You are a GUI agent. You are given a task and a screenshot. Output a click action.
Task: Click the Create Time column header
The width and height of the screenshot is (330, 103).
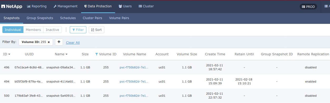(x=215, y=54)
